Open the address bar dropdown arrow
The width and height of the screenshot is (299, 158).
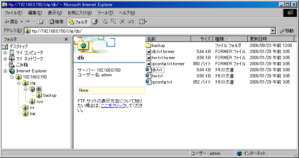(x=273, y=31)
